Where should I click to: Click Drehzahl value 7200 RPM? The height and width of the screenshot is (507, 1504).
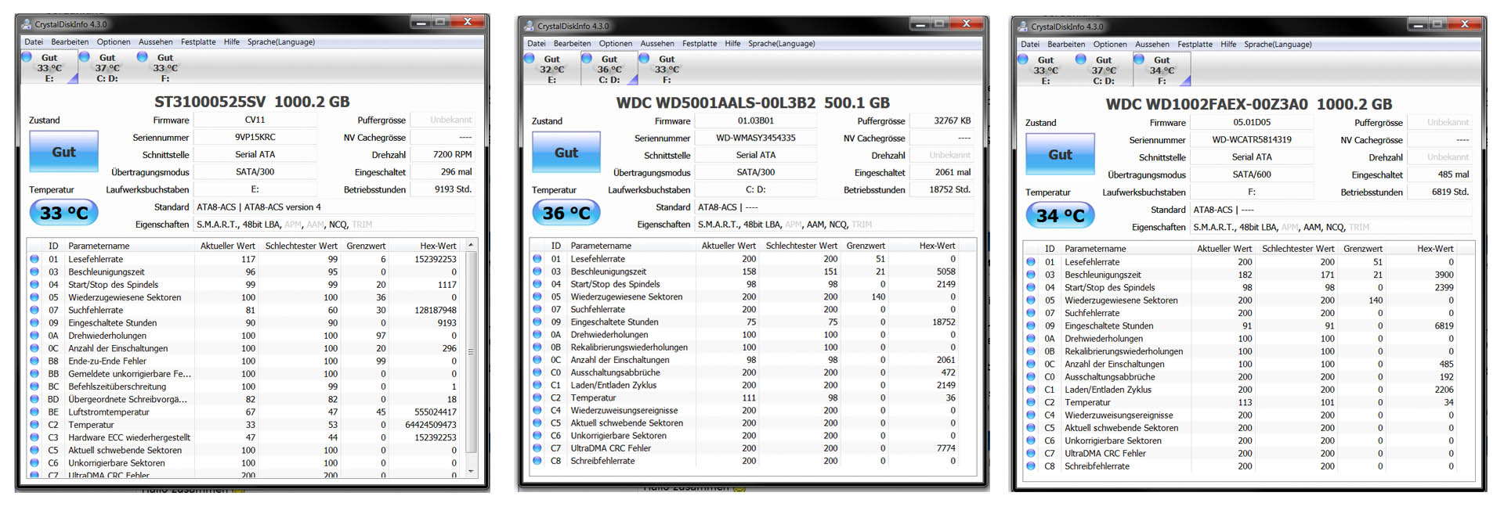(x=443, y=154)
